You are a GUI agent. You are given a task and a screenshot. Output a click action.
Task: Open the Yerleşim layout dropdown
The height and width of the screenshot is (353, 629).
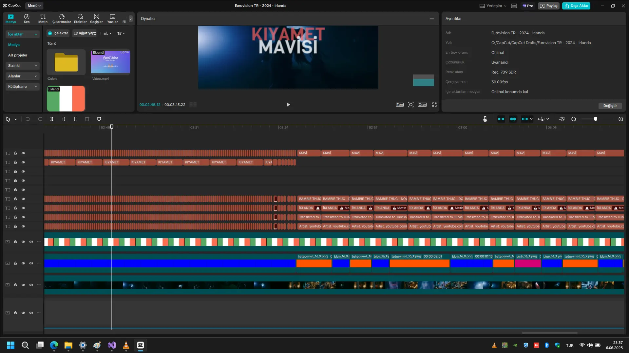click(x=493, y=6)
